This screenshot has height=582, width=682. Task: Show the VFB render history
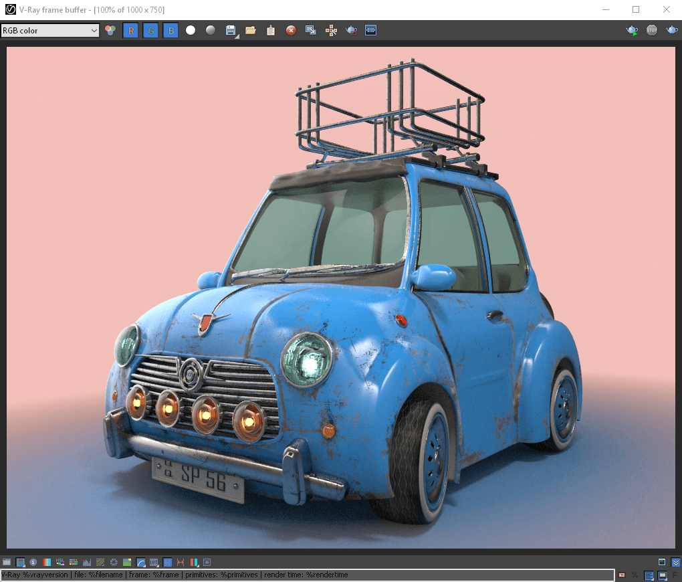(x=19, y=562)
